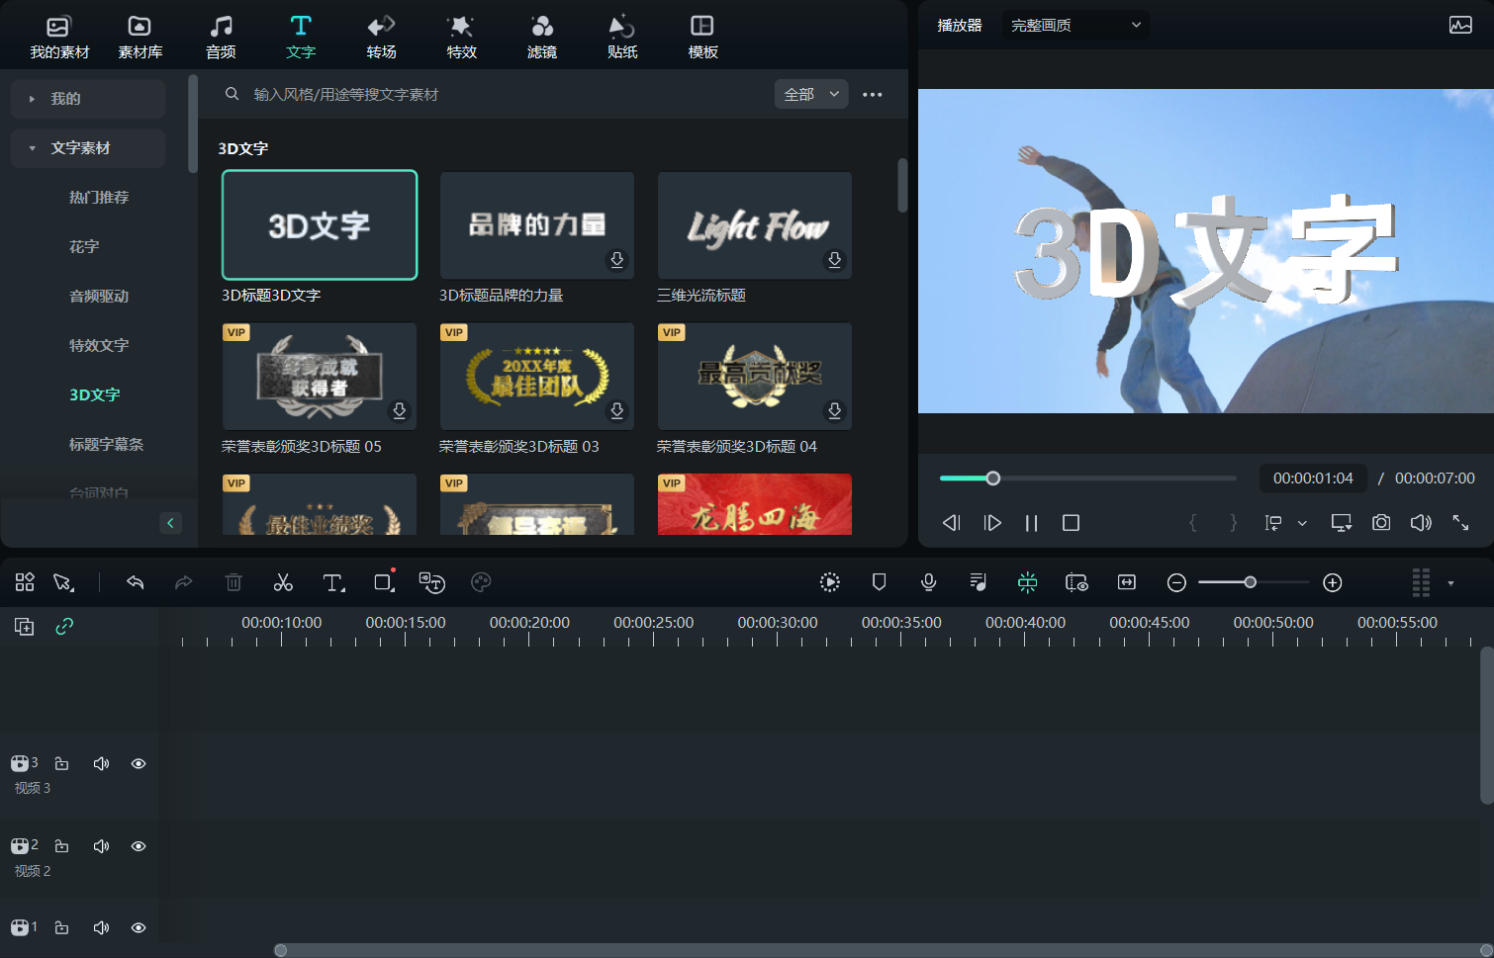
Task: Take a snapshot with the camera icon
Action: [1381, 523]
